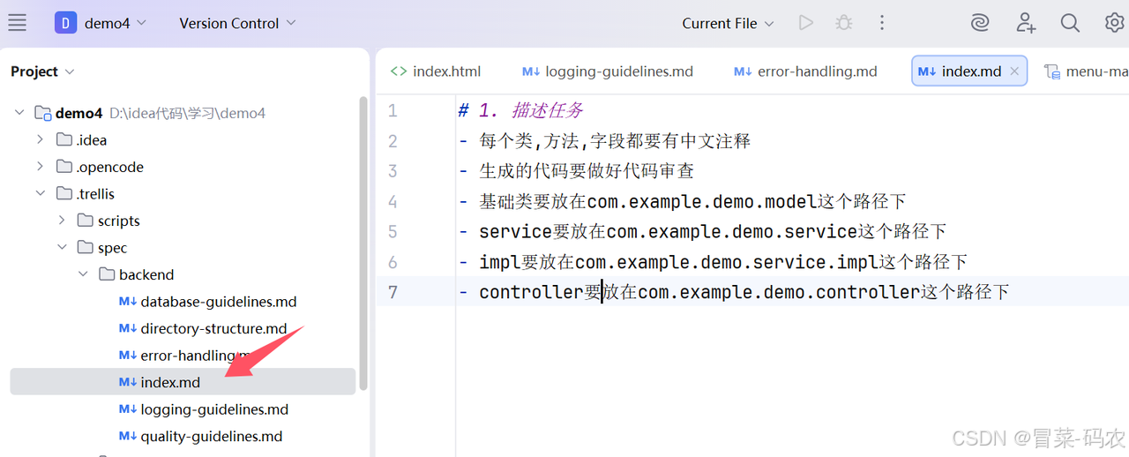Viewport: 1129px width, 457px height.
Task: Click the quality-guidelines.md markdown file icon
Action: click(x=128, y=436)
